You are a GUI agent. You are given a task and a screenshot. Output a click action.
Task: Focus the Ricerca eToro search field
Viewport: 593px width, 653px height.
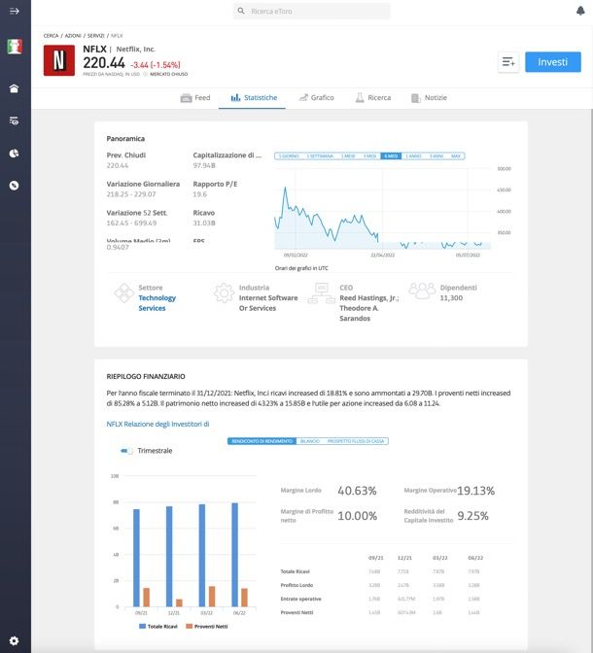coord(312,12)
